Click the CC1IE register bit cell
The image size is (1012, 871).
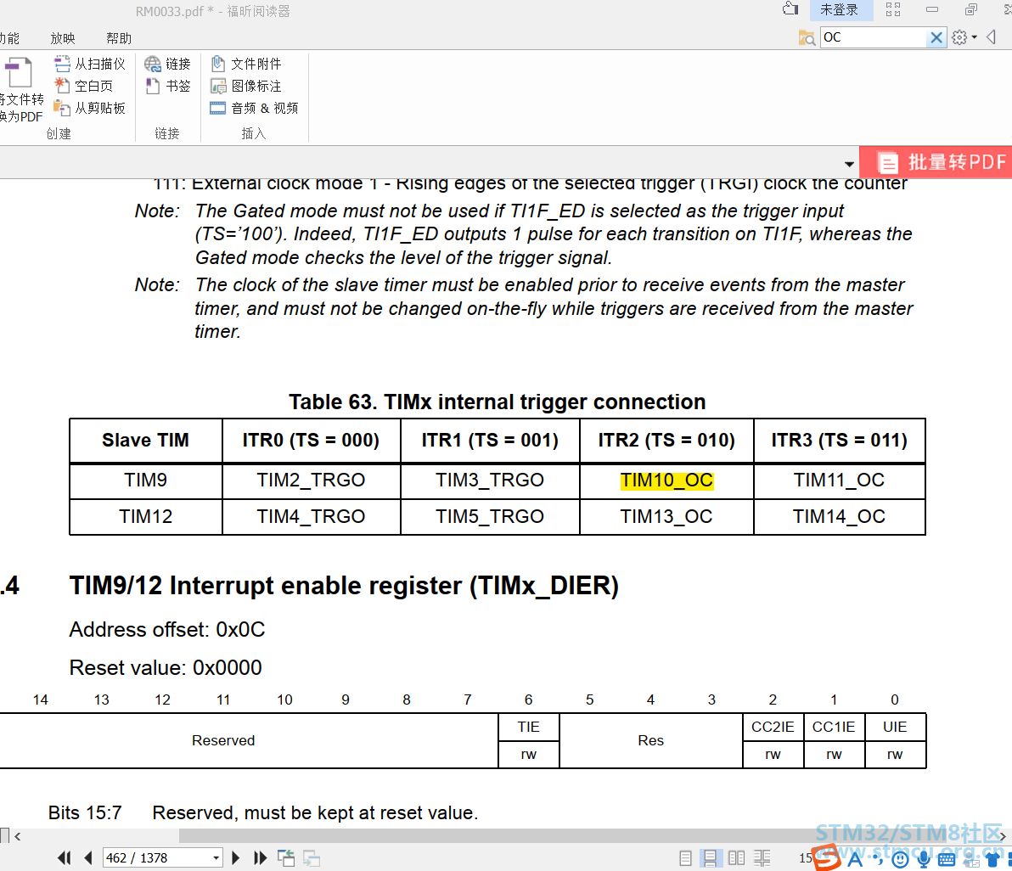pos(834,728)
